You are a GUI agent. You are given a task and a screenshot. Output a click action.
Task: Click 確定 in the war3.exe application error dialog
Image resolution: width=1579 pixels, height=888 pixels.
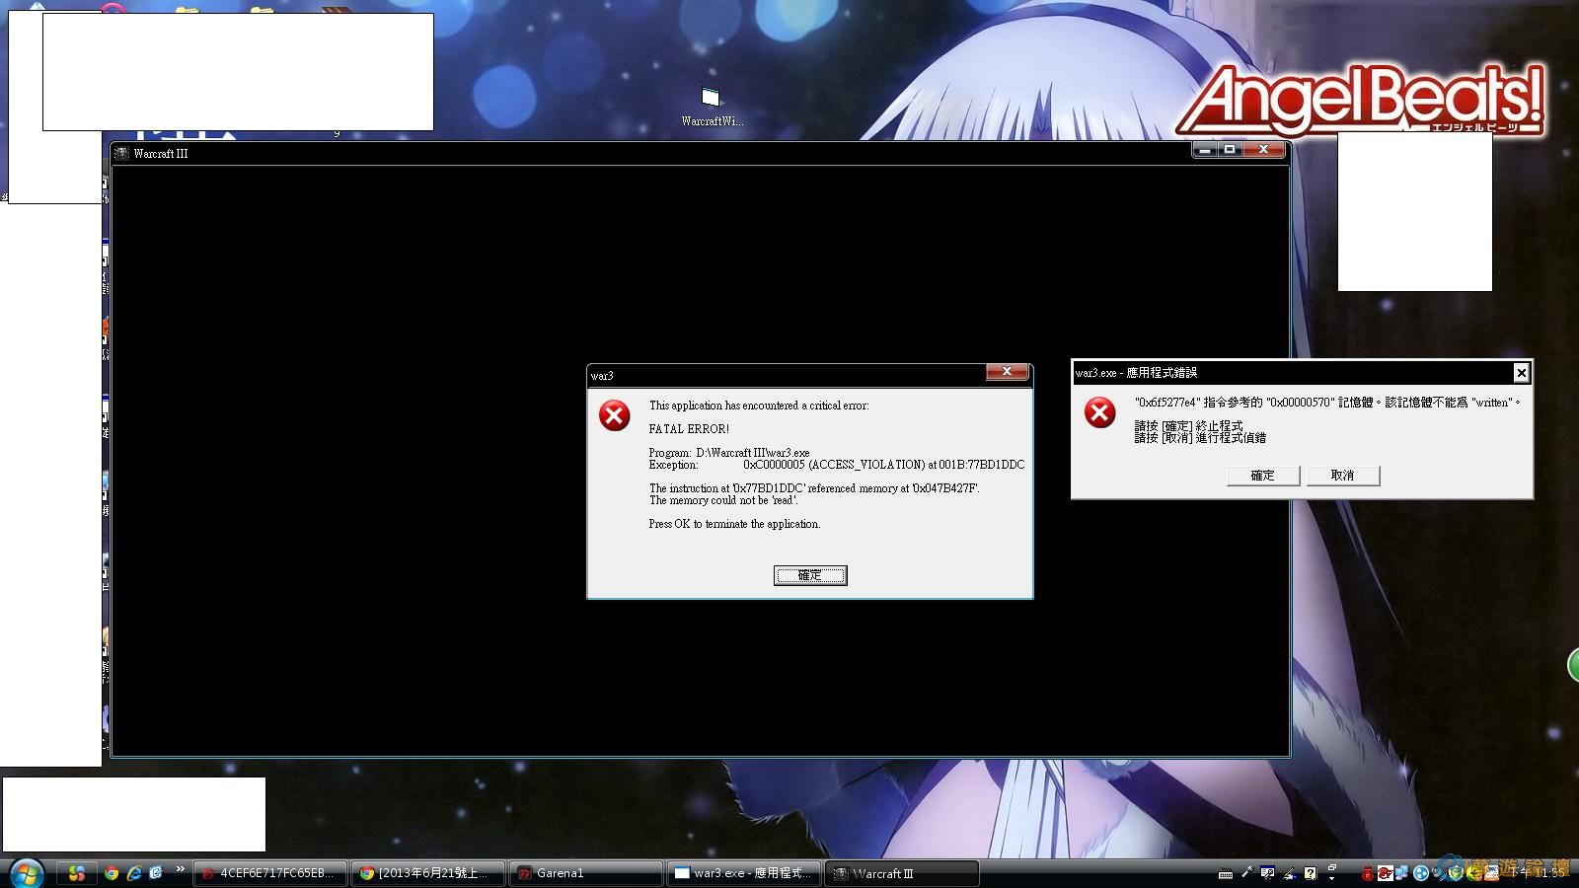(x=1262, y=476)
